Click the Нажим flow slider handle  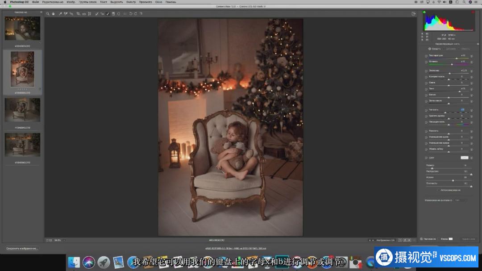tap(453, 180)
